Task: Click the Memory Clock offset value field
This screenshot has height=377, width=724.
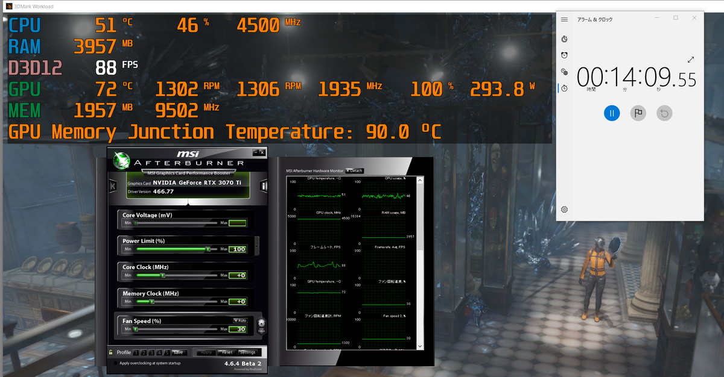Action: tap(238, 301)
